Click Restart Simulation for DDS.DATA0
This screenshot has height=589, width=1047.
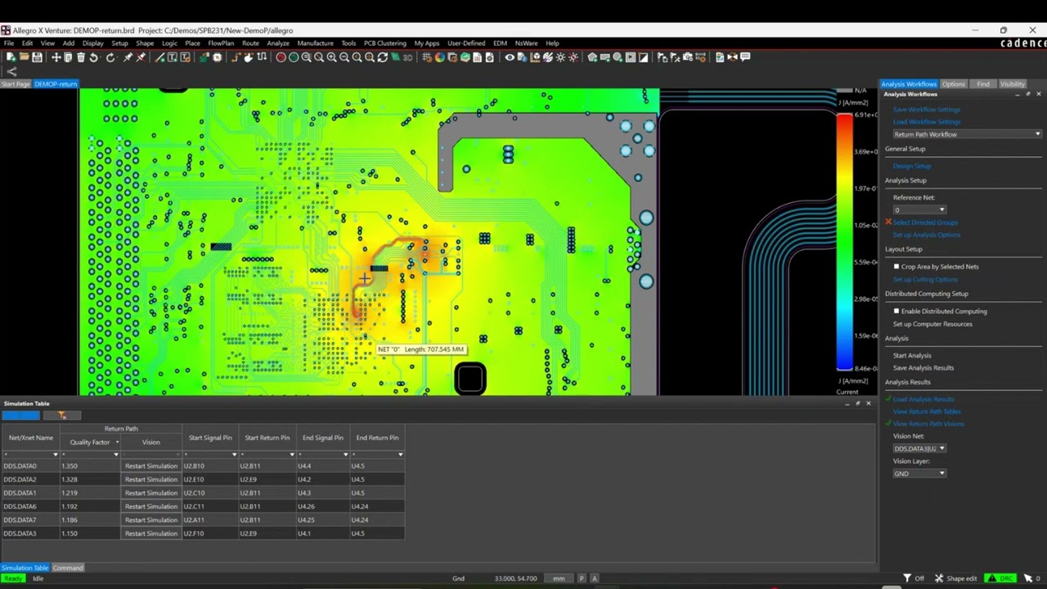pyautogui.click(x=151, y=466)
